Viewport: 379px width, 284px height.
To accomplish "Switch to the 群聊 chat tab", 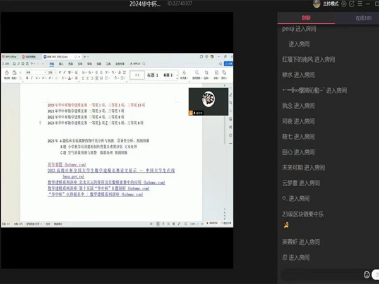I will coord(306,18).
